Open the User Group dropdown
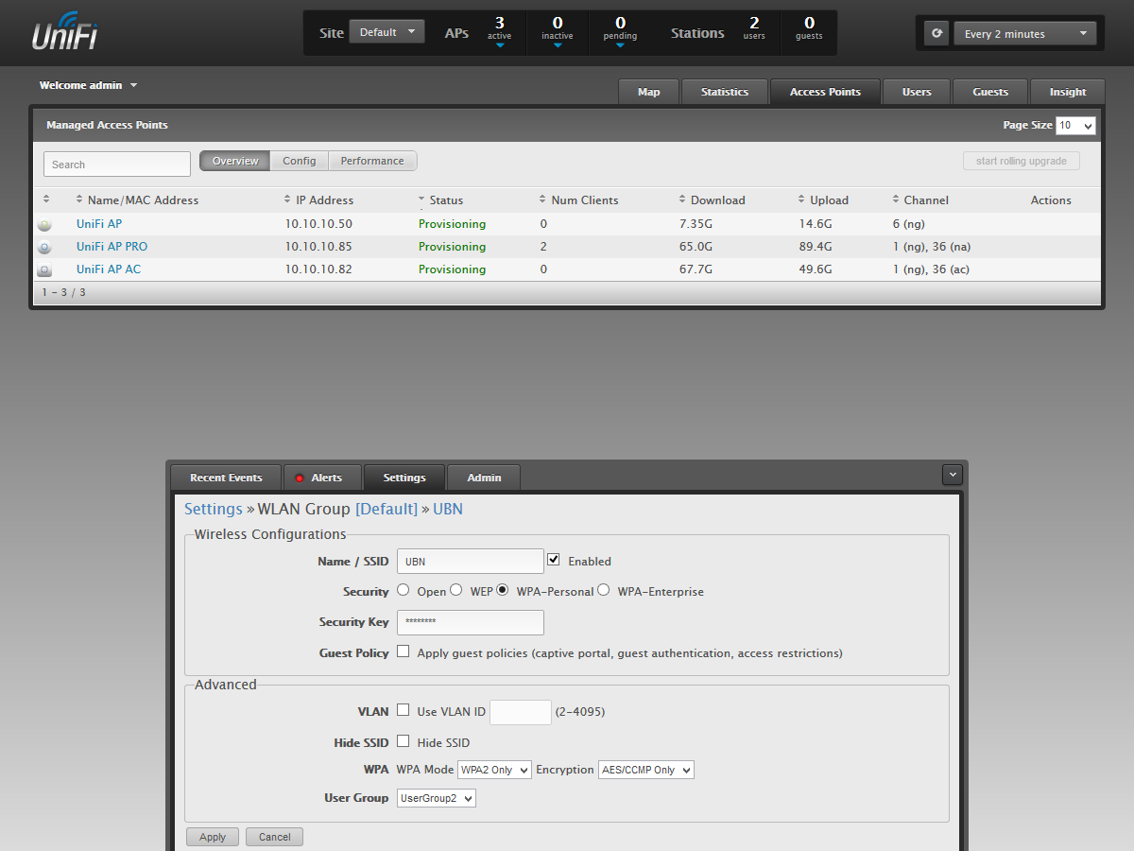1134x851 pixels. [437, 798]
